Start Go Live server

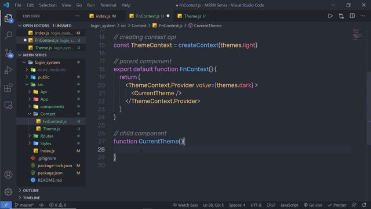pyautogui.click(x=313, y=205)
